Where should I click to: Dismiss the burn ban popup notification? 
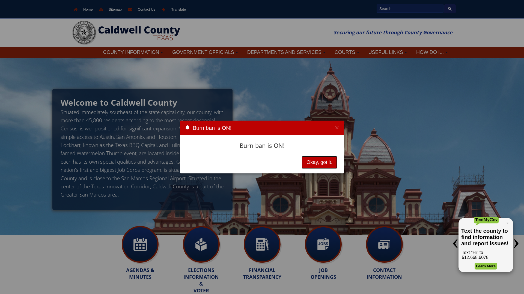[337, 128]
